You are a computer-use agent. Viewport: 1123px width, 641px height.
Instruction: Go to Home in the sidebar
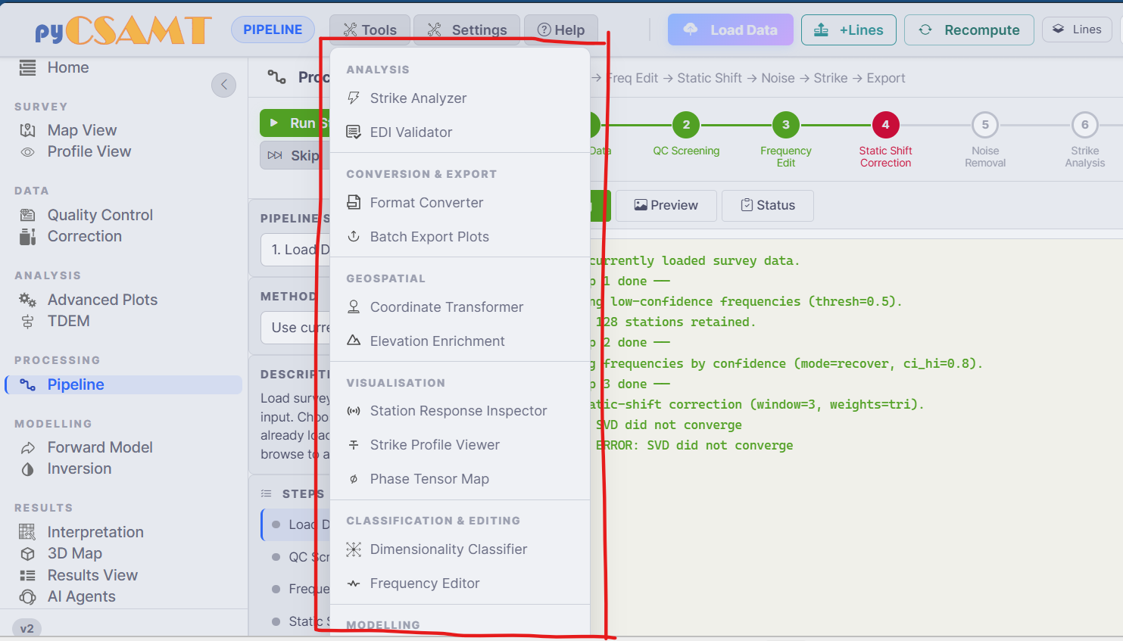[68, 67]
